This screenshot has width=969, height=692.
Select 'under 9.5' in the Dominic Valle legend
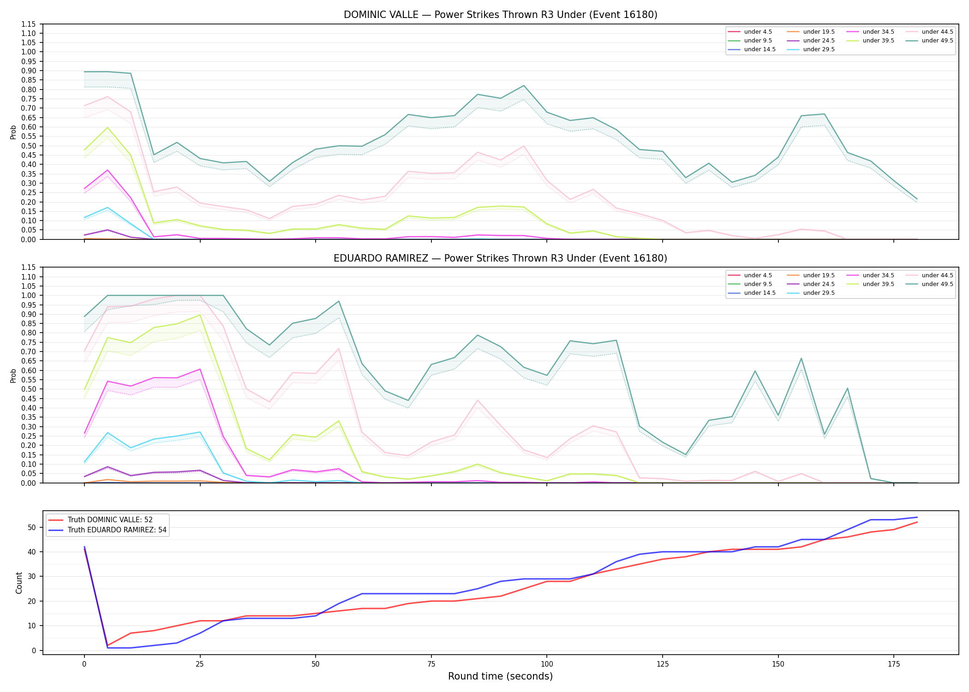(758, 41)
